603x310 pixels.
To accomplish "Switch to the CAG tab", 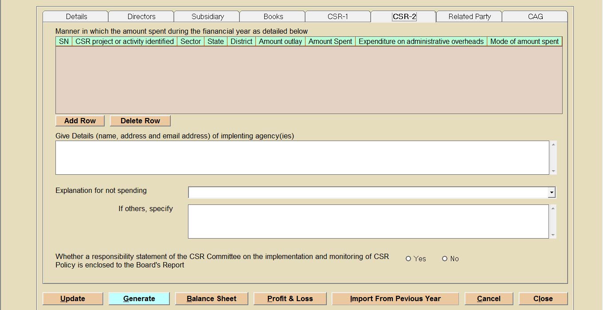I will tap(535, 16).
